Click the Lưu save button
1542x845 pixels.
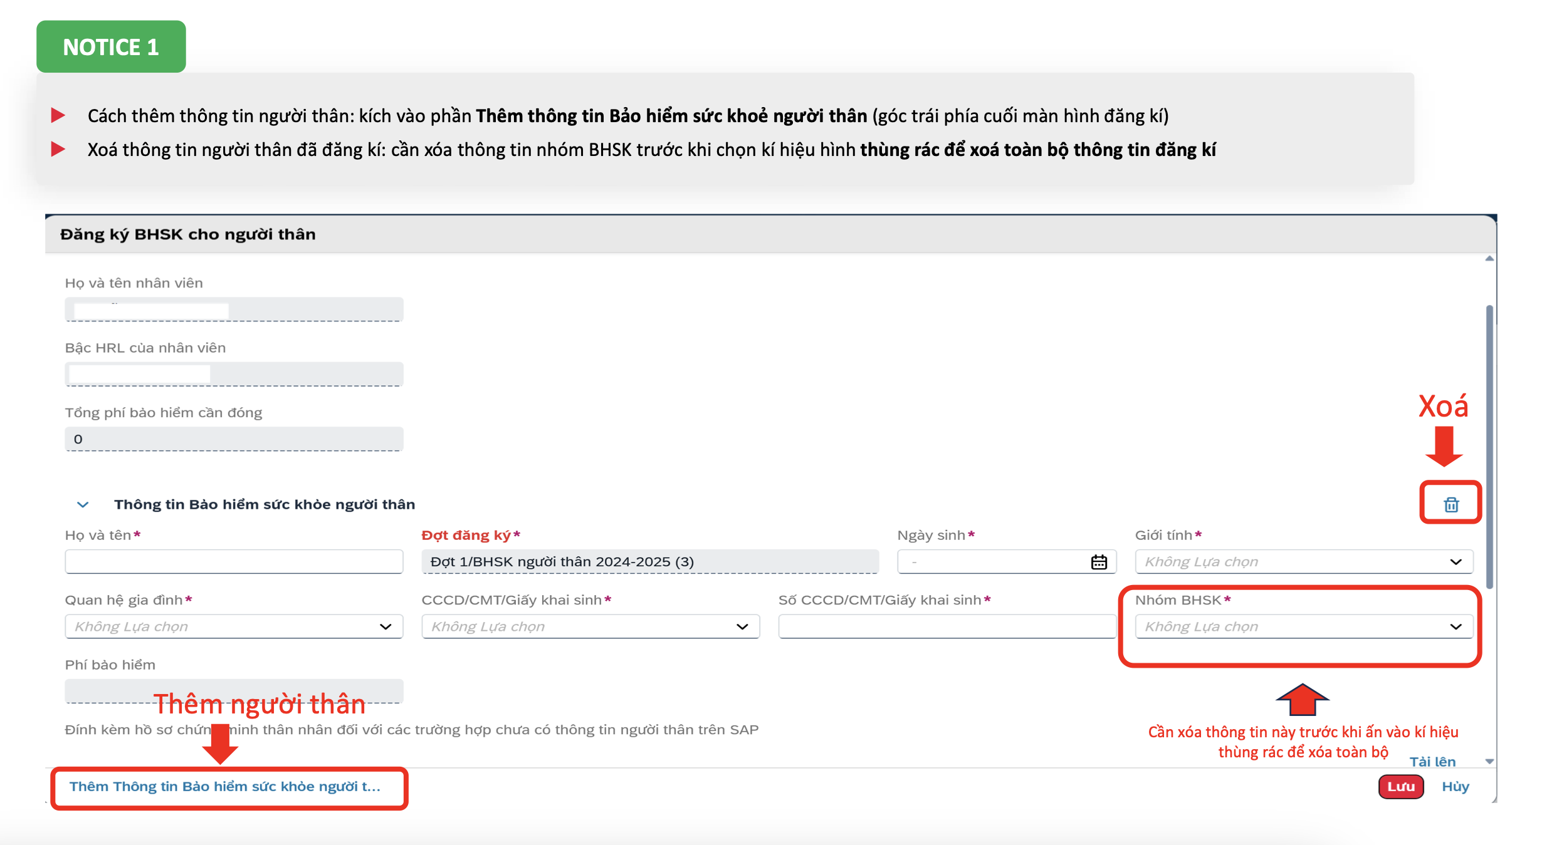[x=1401, y=787]
